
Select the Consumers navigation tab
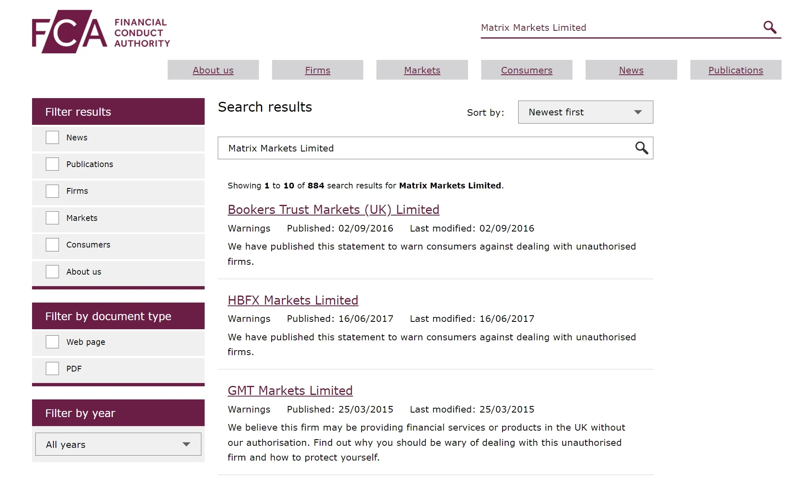(x=527, y=70)
